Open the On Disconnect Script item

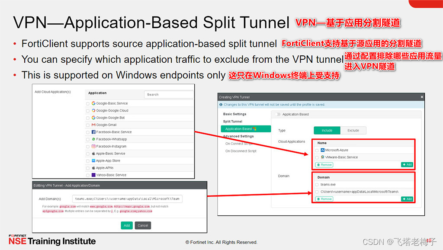(241, 151)
